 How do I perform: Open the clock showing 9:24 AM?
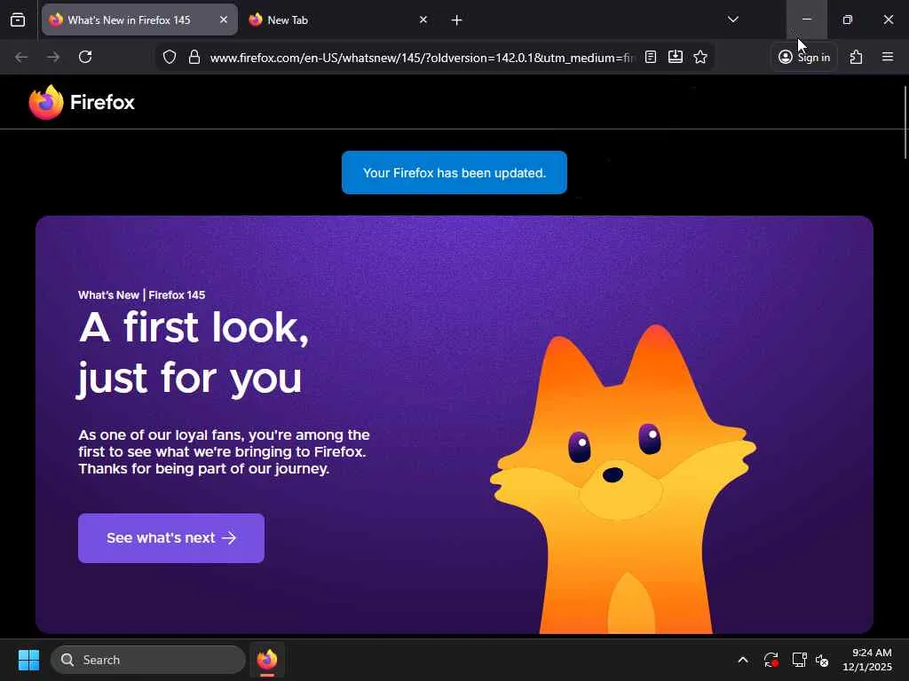click(x=867, y=660)
